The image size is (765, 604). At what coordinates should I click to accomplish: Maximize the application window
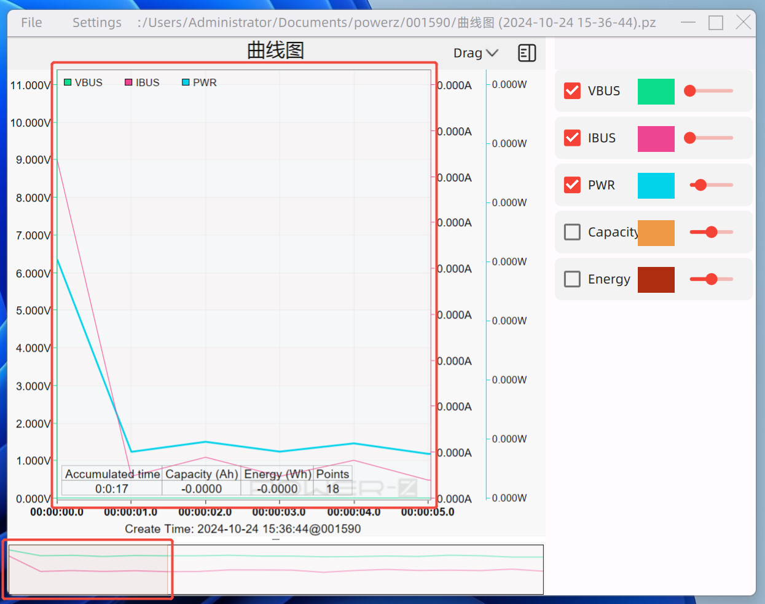click(x=715, y=23)
